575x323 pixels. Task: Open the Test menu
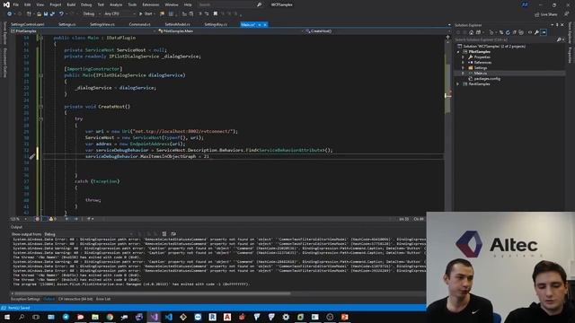101,4
